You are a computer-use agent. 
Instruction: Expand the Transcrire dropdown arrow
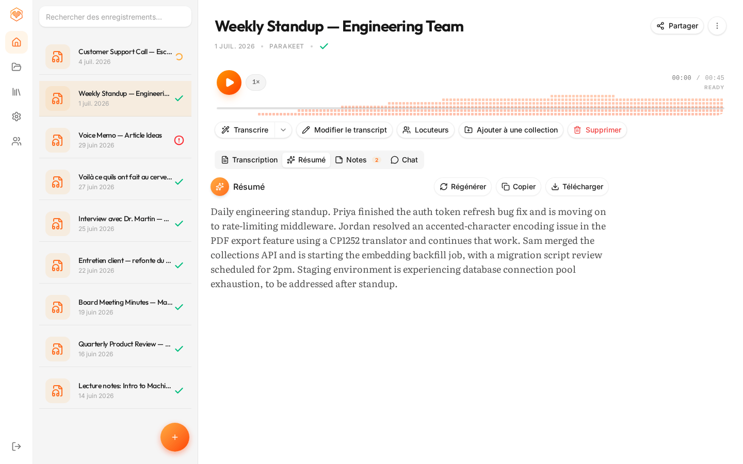(283, 130)
